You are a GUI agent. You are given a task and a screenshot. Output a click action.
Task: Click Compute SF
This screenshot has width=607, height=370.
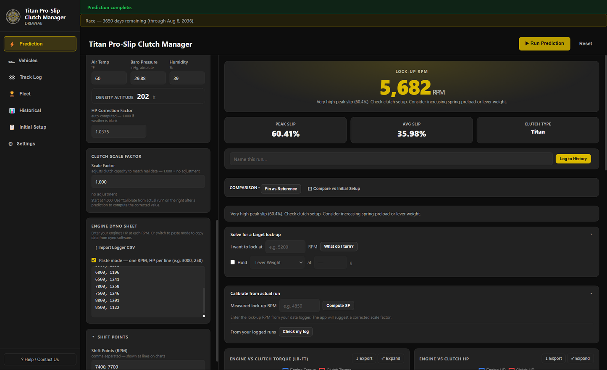point(338,306)
